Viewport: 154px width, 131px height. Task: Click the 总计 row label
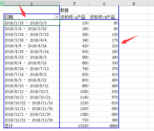(x=32, y=125)
